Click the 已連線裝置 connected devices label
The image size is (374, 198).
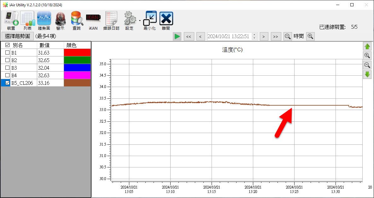(332, 27)
